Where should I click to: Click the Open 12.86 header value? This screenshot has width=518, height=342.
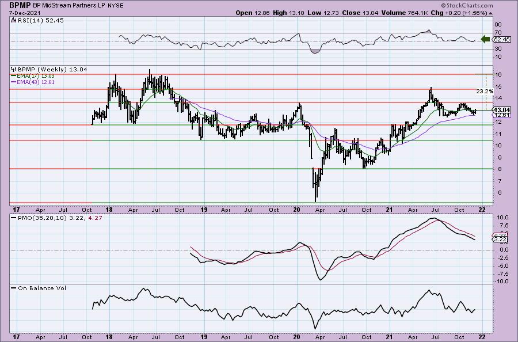[x=253, y=13]
